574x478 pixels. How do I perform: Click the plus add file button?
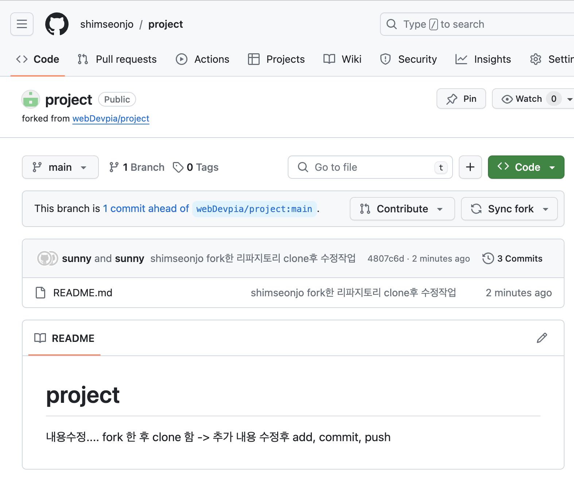(x=470, y=167)
